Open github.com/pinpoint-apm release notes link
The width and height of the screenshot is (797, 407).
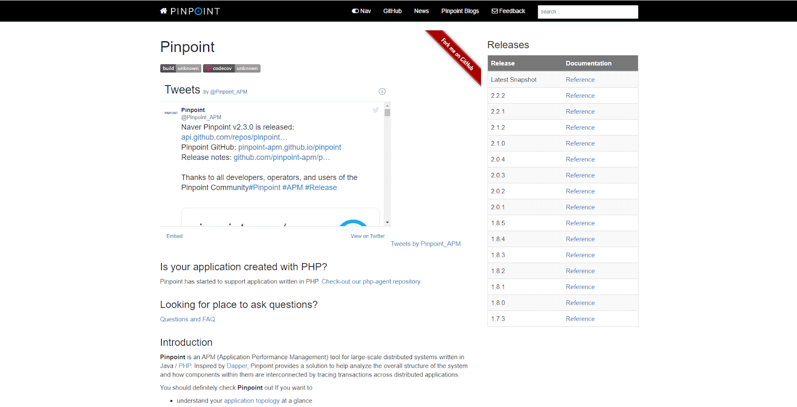282,157
